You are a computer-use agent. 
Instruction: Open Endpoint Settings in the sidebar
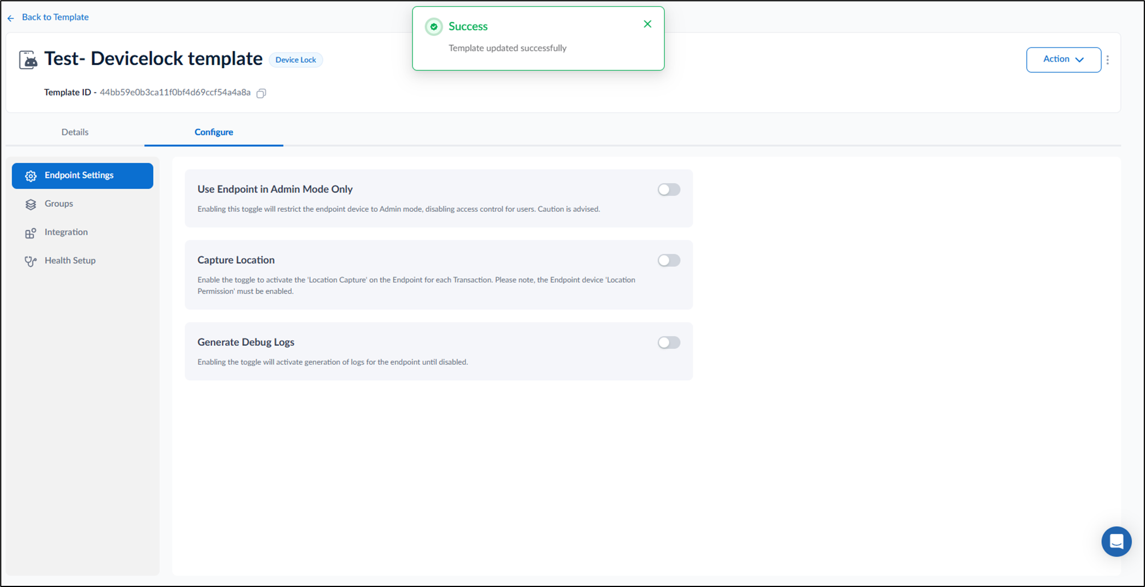82,175
